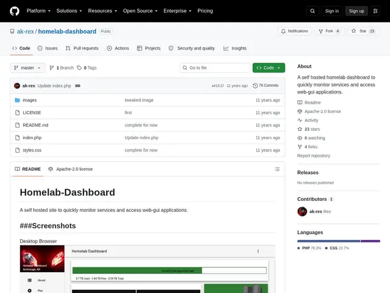The width and height of the screenshot is (390, 293).
Task: Click the CSS 23.7% language link
Action: [x=337, y=248]
